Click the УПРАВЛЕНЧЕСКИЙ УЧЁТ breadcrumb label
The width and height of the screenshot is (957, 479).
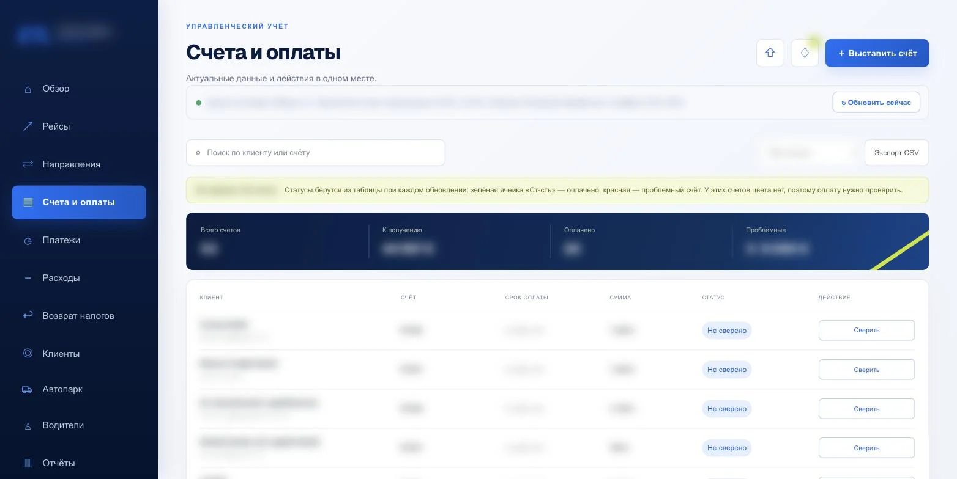[237, 27]
